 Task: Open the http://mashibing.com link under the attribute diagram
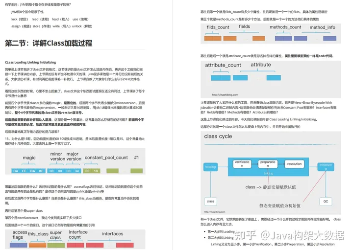tap(225, 95)
